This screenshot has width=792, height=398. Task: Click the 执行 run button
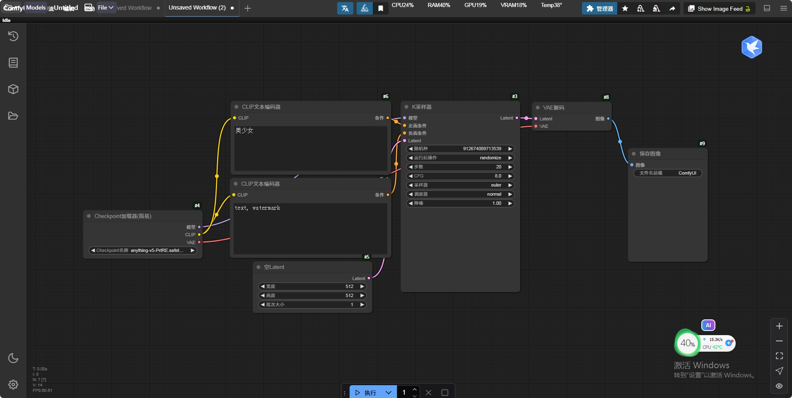(365, 392)
